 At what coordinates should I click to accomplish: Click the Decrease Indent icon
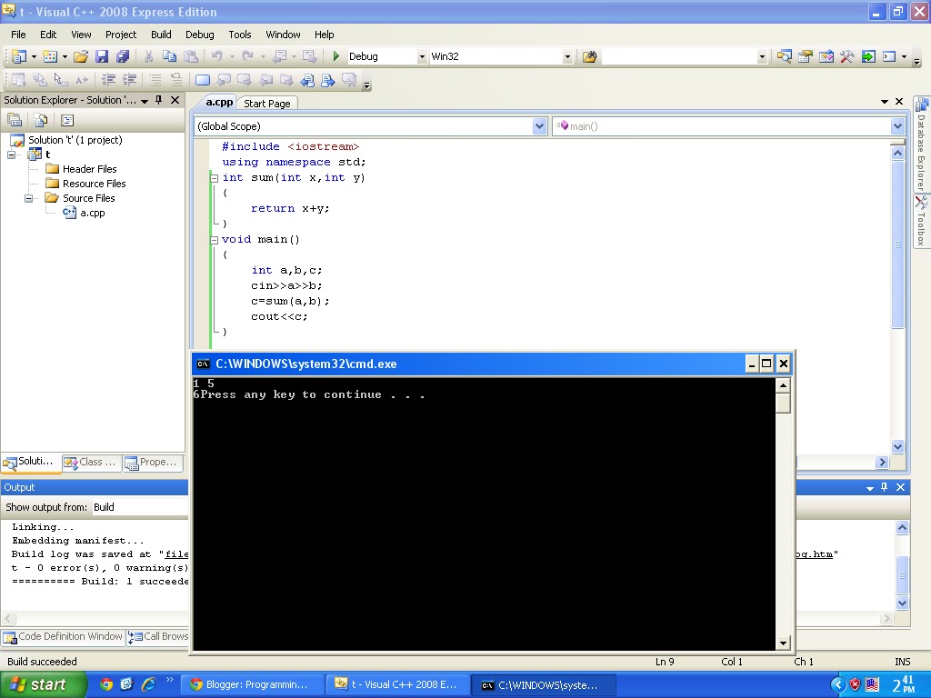click(x=108, y=80)
